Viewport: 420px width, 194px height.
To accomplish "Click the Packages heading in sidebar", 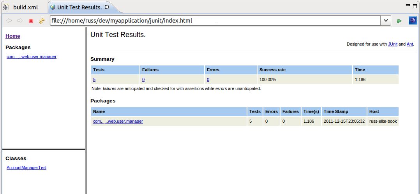I will click(x=18, y=48).
